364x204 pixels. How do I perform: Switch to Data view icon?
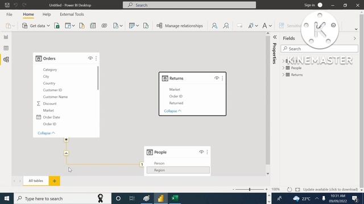tap(6, 48)
